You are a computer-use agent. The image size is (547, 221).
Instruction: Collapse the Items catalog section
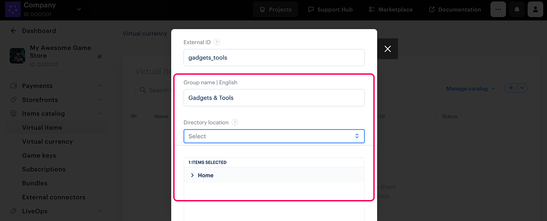pos(99,114)
